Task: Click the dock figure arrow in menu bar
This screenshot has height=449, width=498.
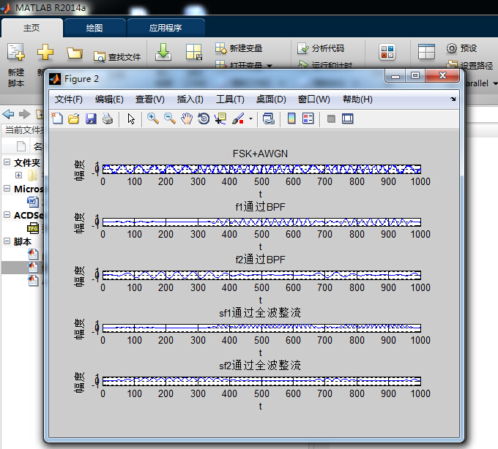Action: coord(453,99)
